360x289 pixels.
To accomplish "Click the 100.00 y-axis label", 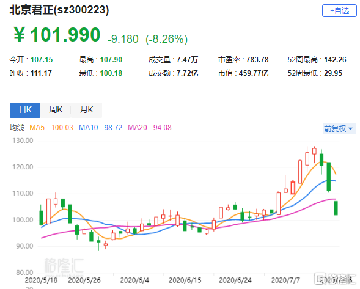I will [x=23, y=220].
